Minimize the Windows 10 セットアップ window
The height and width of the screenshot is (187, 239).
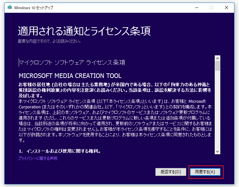pos(197,8)
